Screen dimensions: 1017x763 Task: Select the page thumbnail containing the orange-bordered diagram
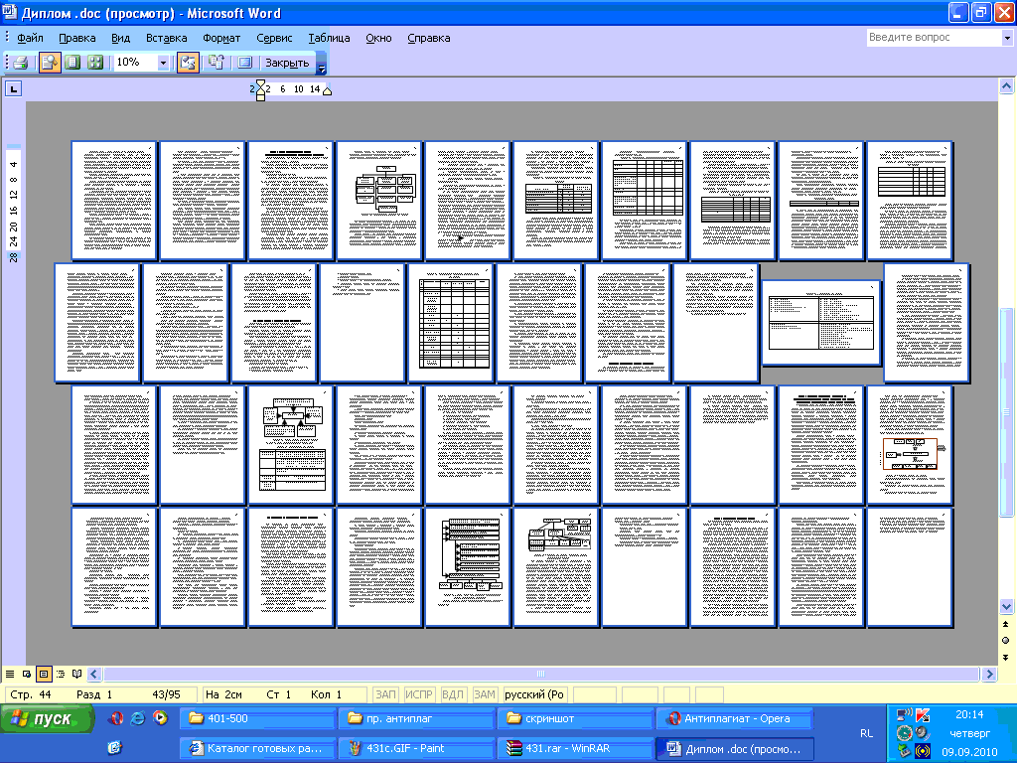[x=910, y=444]
